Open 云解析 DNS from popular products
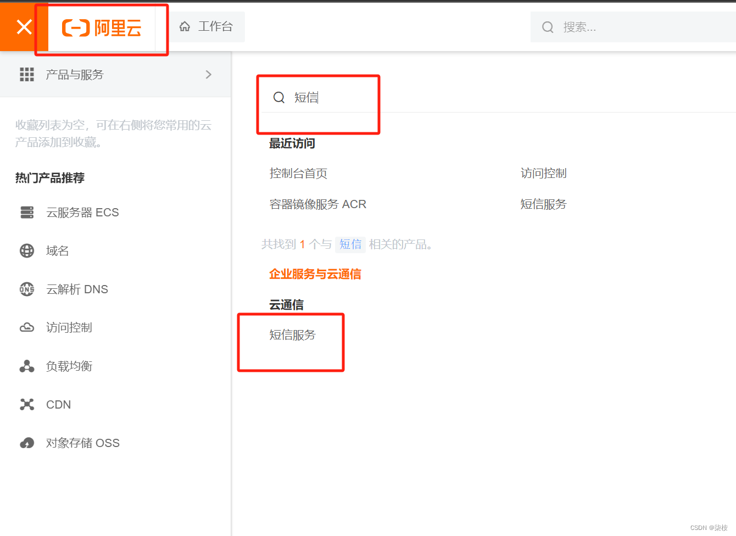Screen dimensions: 736x536 click(x=77, y=289)
